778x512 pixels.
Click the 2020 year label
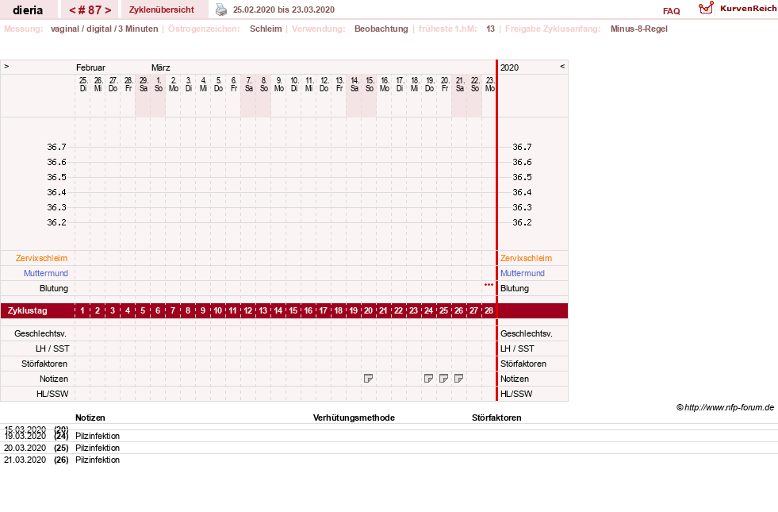[509, 67]
